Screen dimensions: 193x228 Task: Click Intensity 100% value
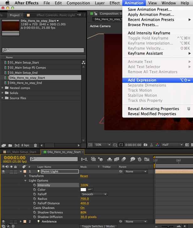pos(84,185)
